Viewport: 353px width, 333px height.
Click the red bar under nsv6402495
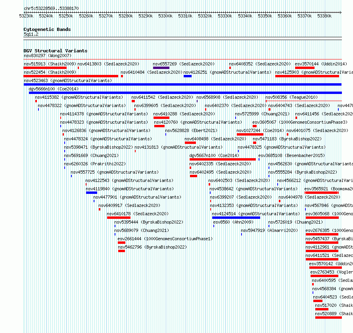[x=194, y=176]
